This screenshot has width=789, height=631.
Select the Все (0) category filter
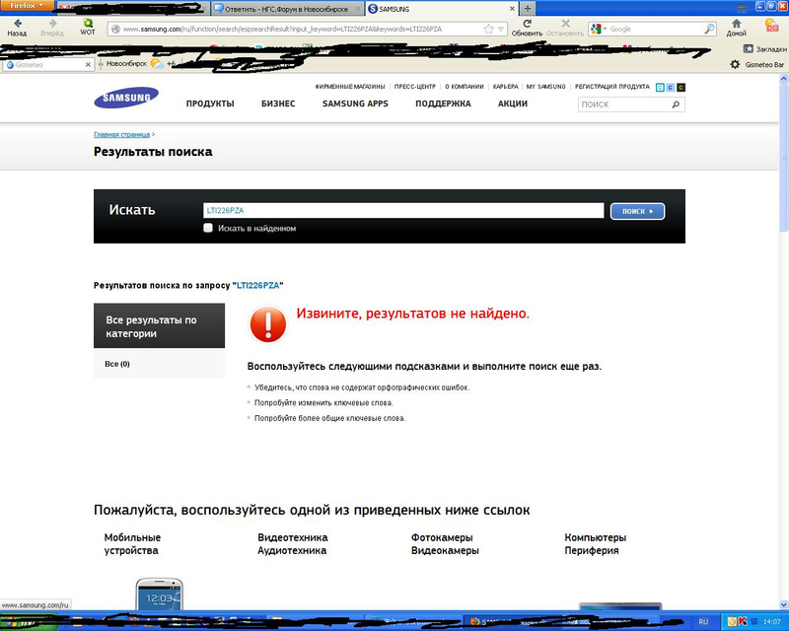tap(117, 364)
